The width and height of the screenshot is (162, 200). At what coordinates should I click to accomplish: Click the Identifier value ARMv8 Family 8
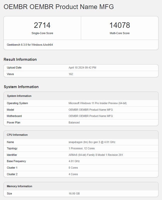pyautogui.click(x=96, y=155)
